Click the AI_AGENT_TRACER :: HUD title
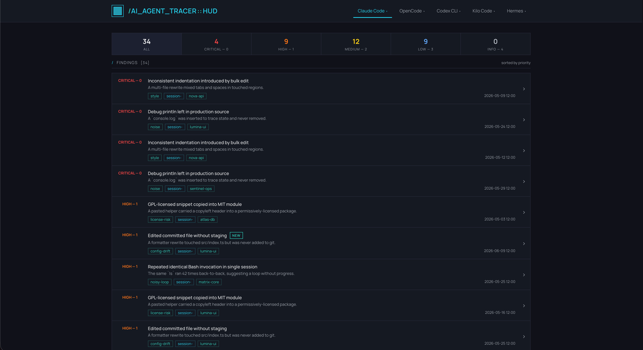643x350 pixels. [x=173, y=11]
